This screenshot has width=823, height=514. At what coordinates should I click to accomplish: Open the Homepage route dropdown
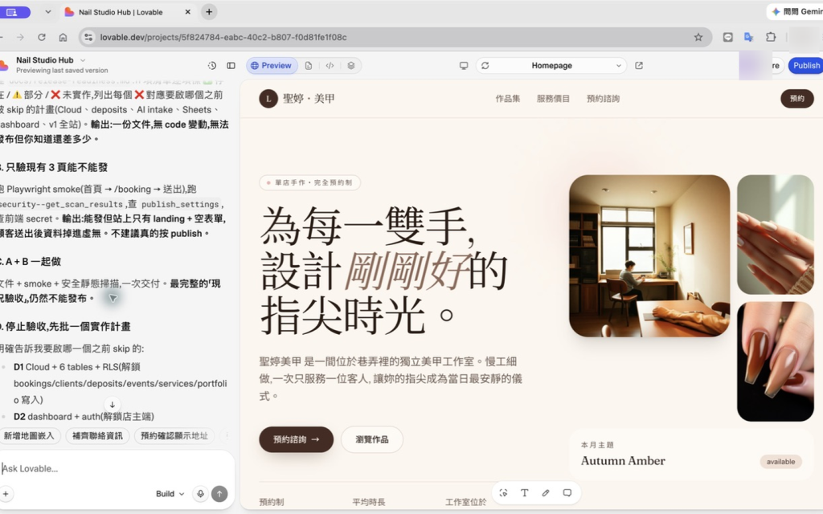[x=551, y=66]
